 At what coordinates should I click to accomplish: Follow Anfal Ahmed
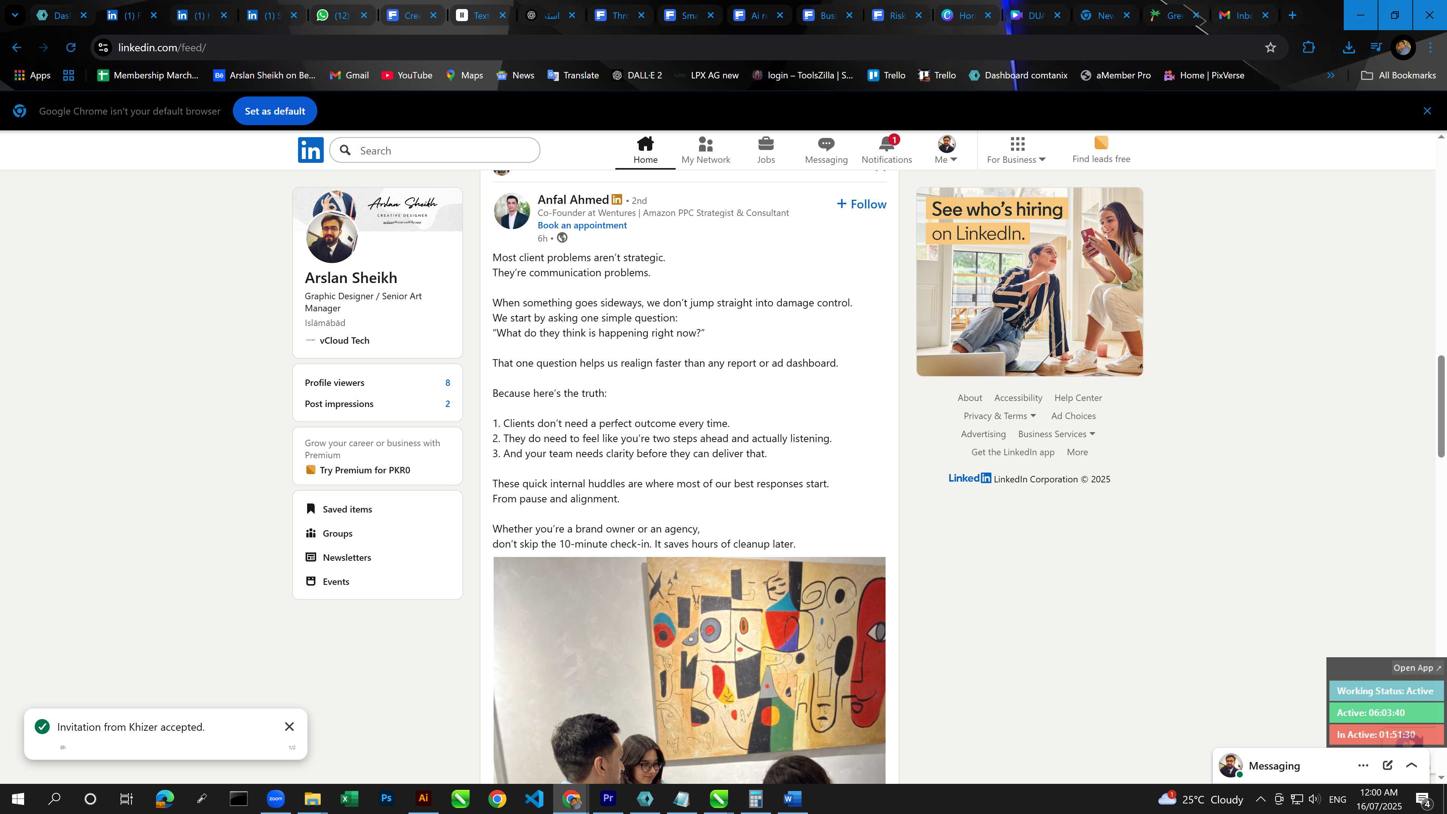pyautogui.click(x=861, y=204)
